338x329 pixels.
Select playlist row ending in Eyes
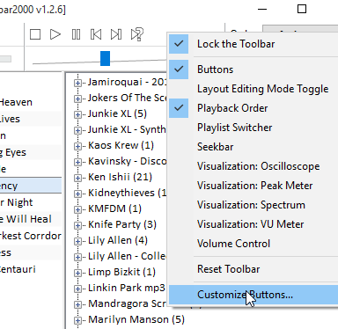(31, 152)
